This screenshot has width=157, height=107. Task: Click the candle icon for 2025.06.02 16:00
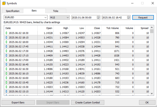tap(7, 78)
